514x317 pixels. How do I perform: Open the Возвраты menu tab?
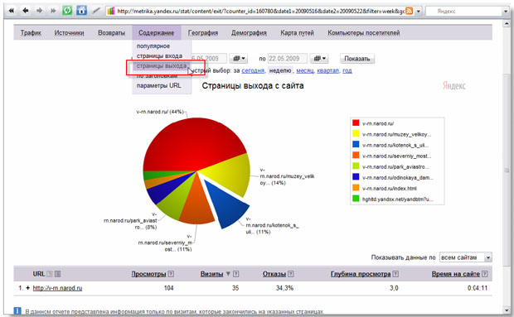(x=111, y=33)
